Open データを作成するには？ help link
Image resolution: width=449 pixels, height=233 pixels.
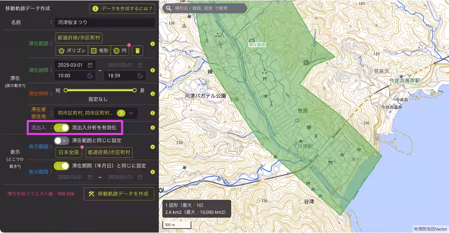pyautogui.click(x=122, y=8)
